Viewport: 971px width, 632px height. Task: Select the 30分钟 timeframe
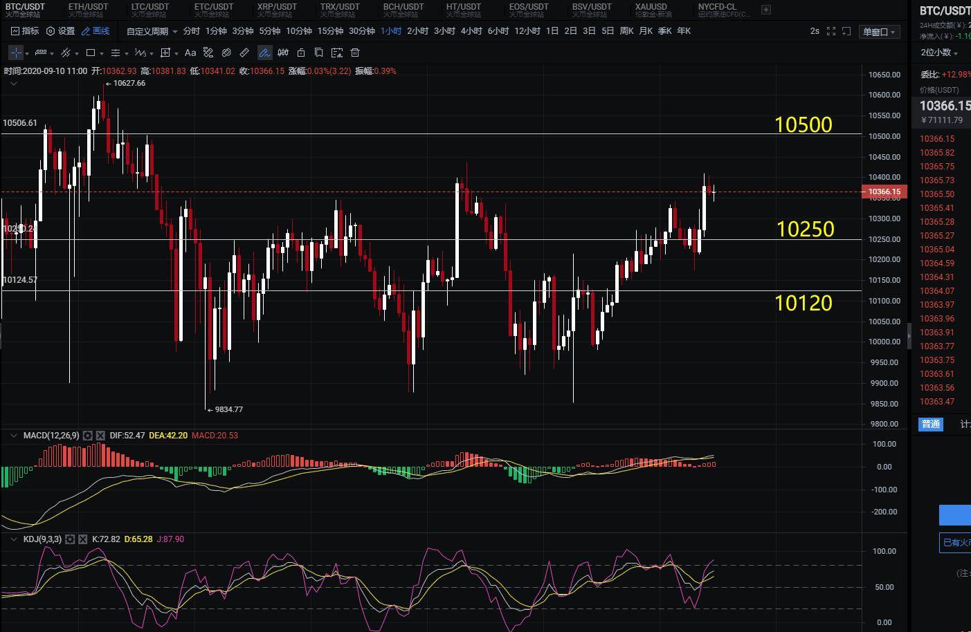[x=362, y=31]
